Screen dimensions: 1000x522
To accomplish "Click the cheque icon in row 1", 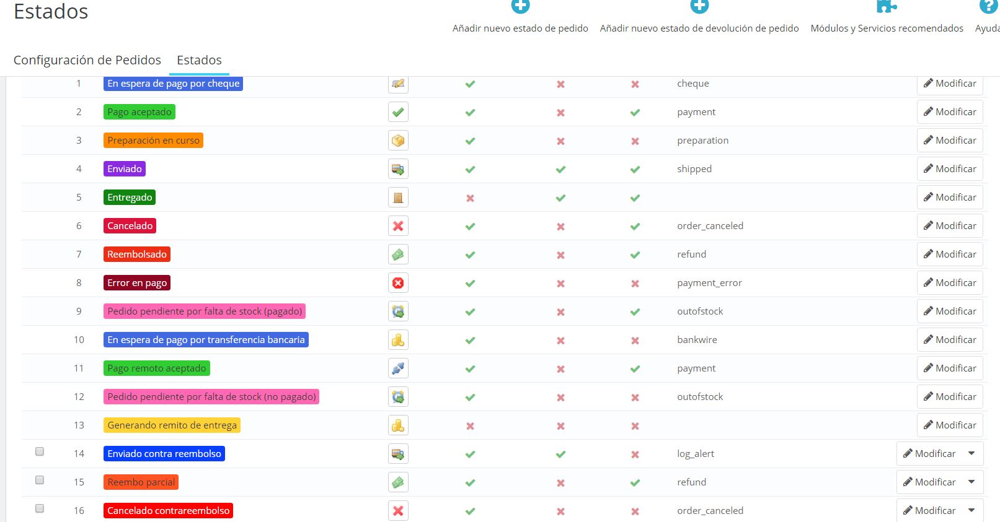I will tap(398, 84).
